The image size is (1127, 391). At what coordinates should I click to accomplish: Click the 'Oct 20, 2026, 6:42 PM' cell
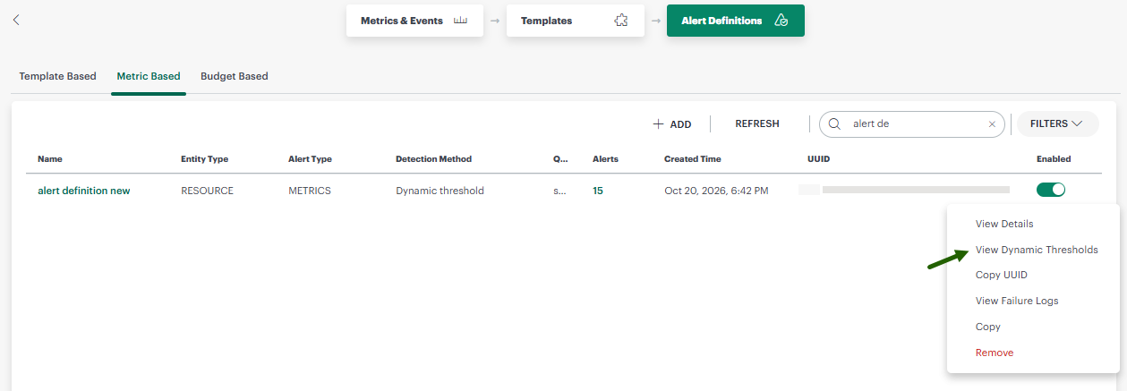[x=716, y=191]
